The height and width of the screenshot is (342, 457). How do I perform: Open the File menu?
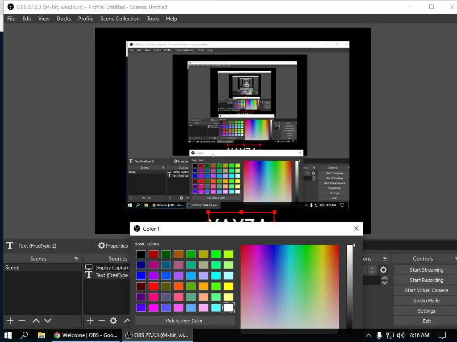(11, 19)
